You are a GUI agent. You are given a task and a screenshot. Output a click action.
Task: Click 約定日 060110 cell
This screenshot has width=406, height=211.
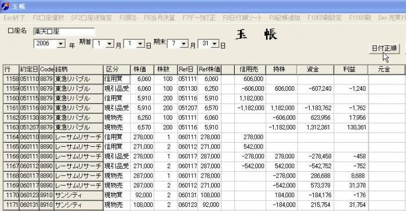click(x=29, y=137)
